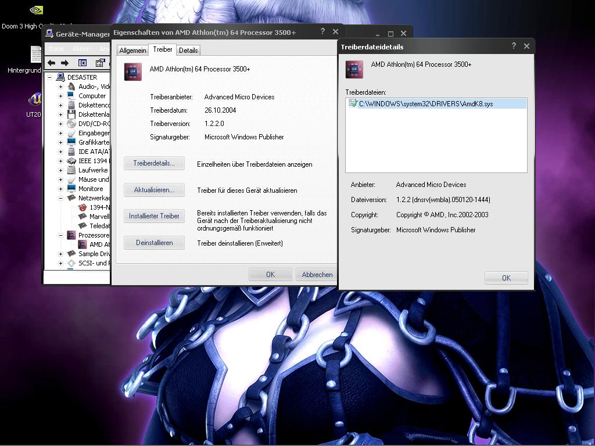Click the Geräte-Manager title bar icon
This screenshot has width=595, height=446.
[x=49, y=34]
